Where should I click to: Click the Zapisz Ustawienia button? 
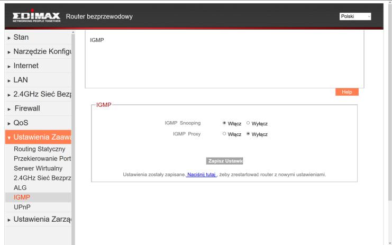click(x=224, y=161)
